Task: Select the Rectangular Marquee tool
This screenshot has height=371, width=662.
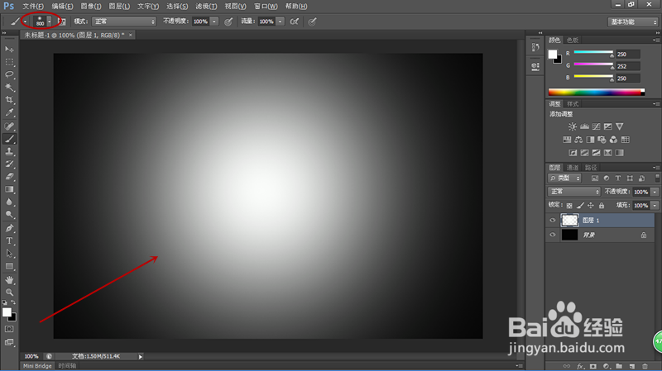Action: click(x=9, y=62)
